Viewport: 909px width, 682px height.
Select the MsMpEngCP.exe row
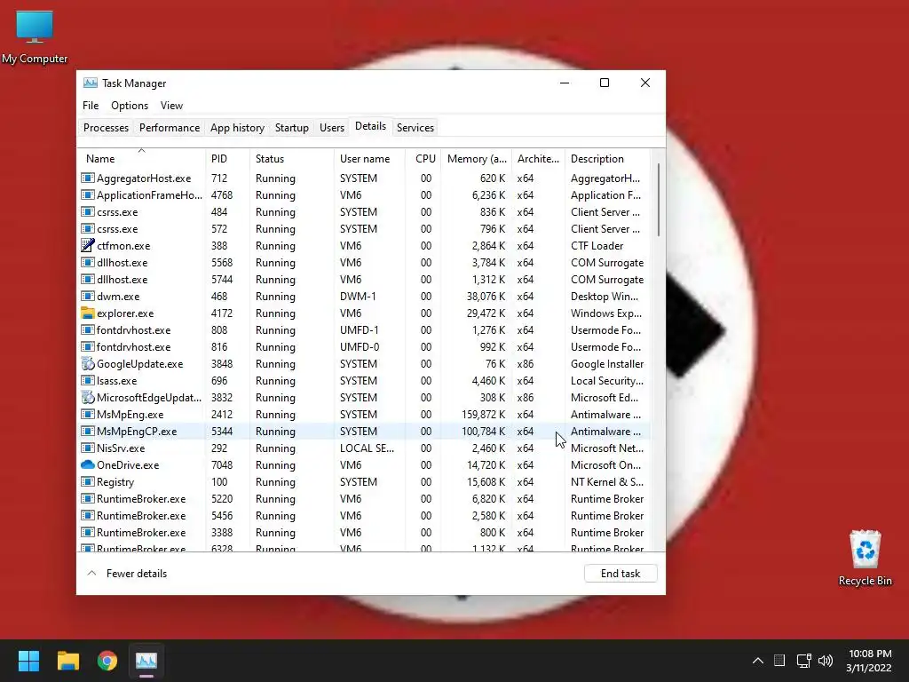point(364,431)
